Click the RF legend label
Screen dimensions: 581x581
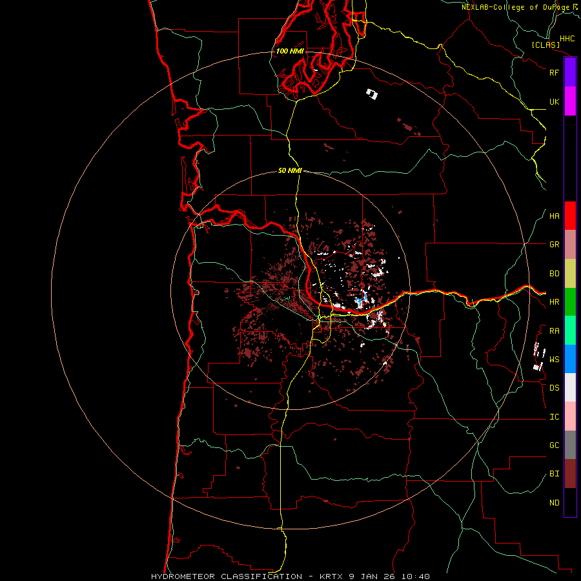click(554, 72)
